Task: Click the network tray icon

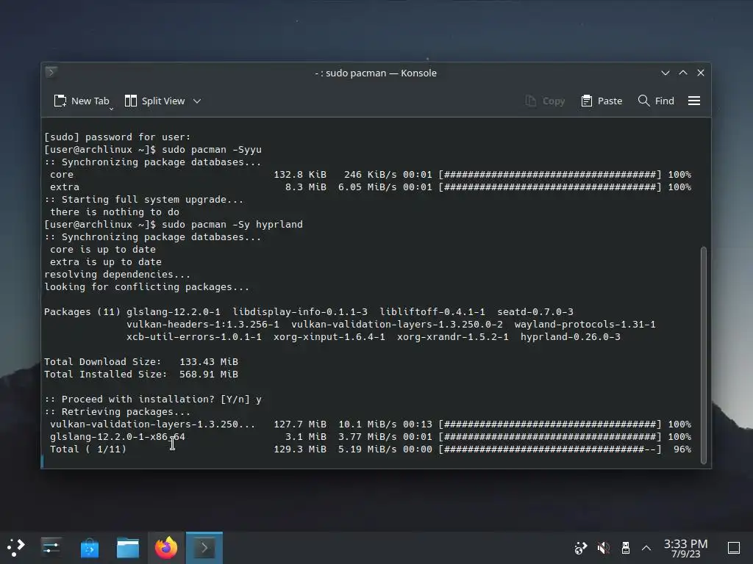Action: (x=581, y=547)
